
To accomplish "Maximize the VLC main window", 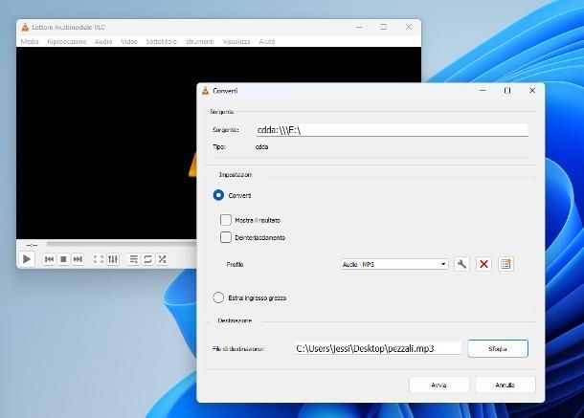I will tap(384, 27).
